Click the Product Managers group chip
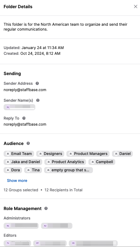The height and width of the screenshot is (247, 140). click(88, 154)
